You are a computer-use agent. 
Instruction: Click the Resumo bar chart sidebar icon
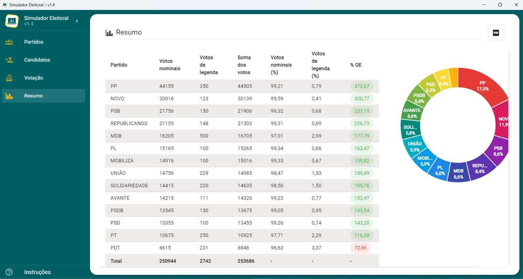click(x=9, y=96)
